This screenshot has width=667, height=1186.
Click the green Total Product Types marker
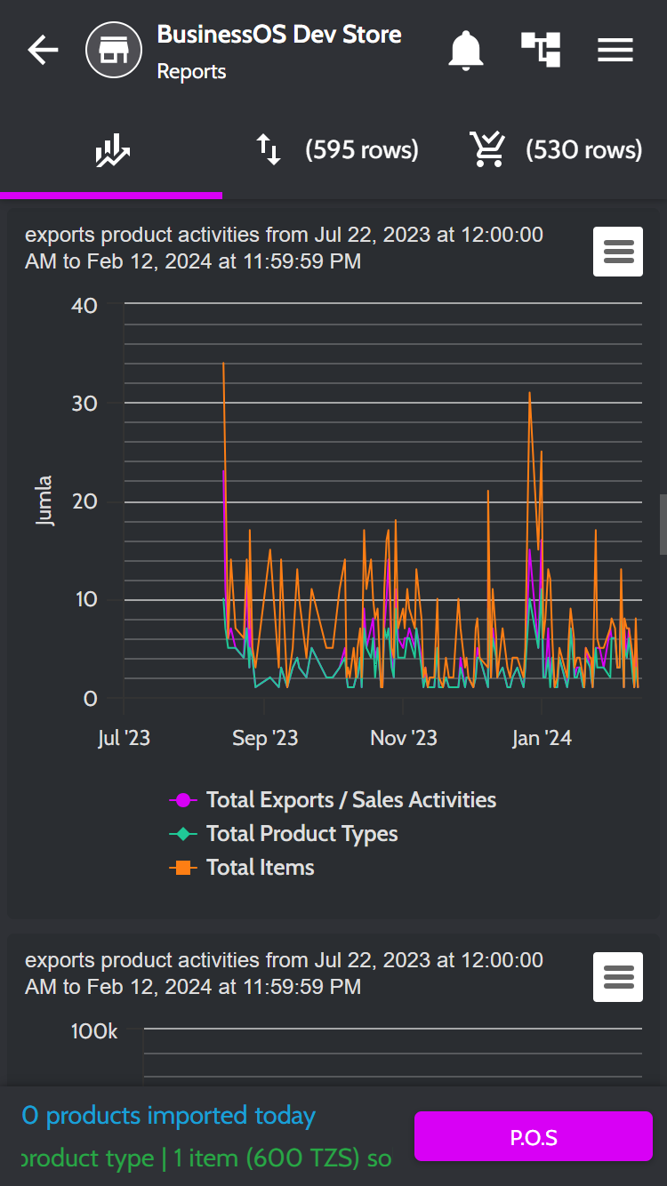point(183,834)
